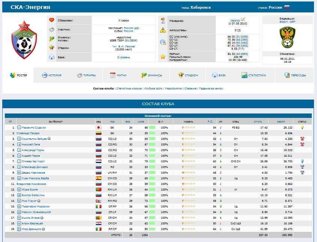
Task: Switch to the Статистика tab
Action: [x=254, y=75]
